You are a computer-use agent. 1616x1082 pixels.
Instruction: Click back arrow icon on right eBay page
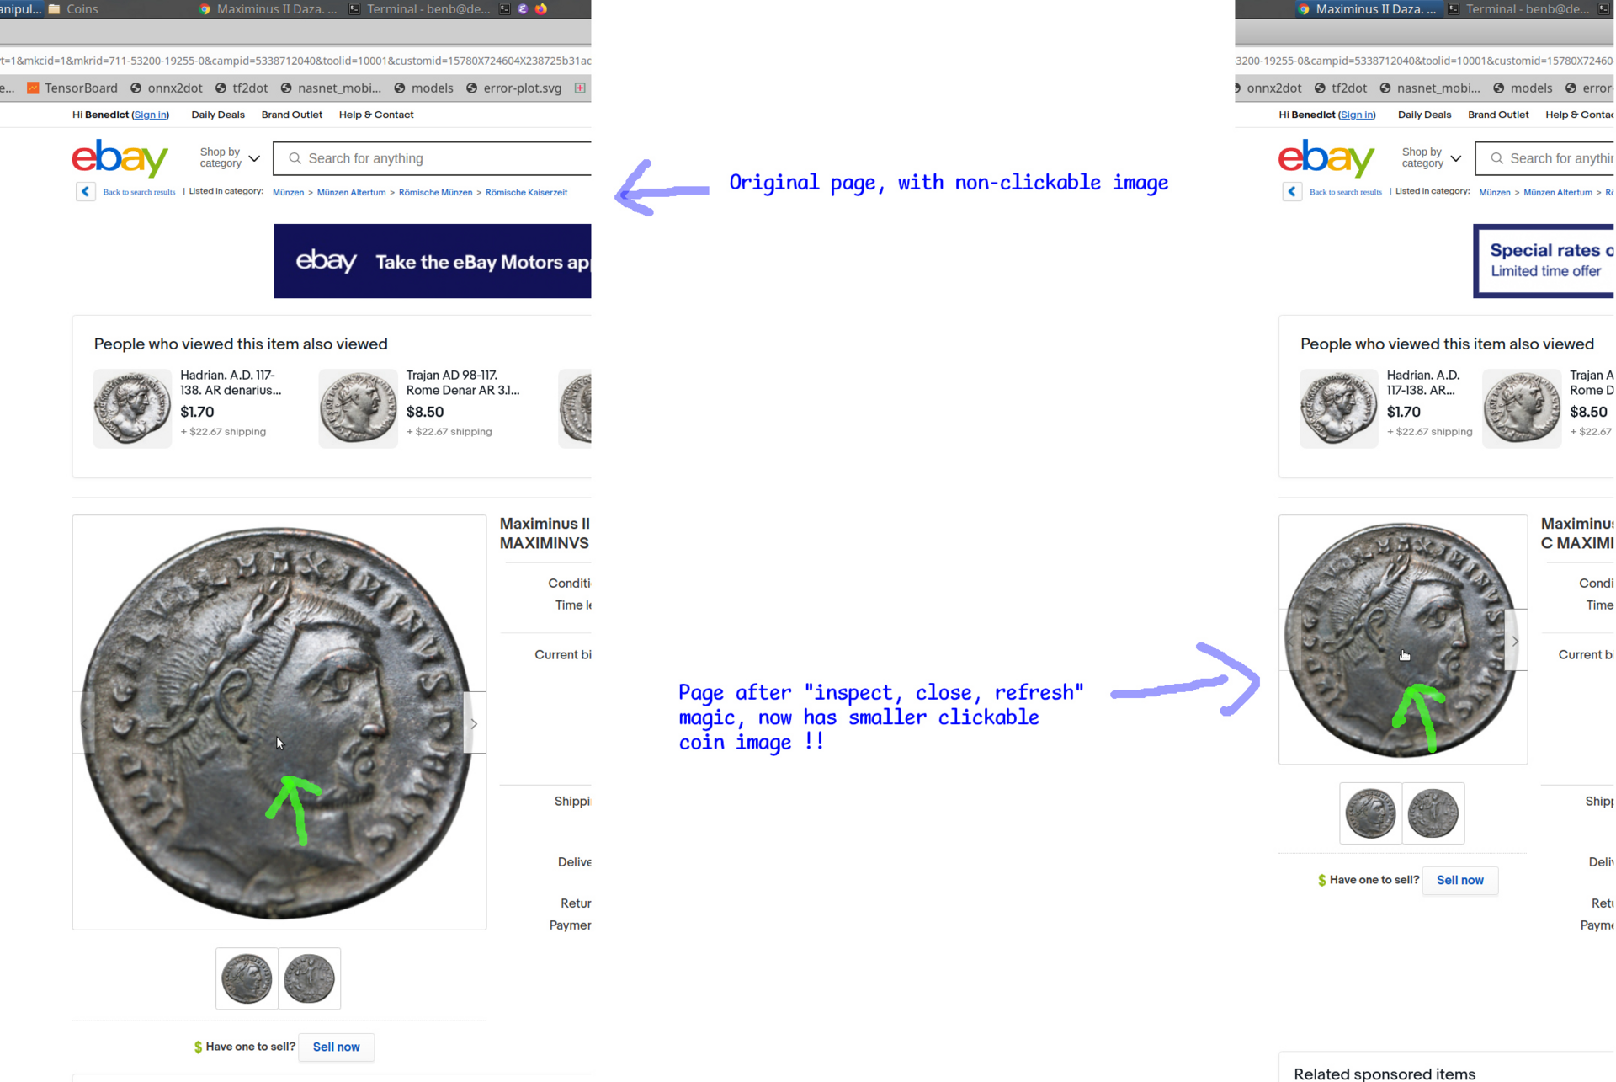[x=1292, y=191]
